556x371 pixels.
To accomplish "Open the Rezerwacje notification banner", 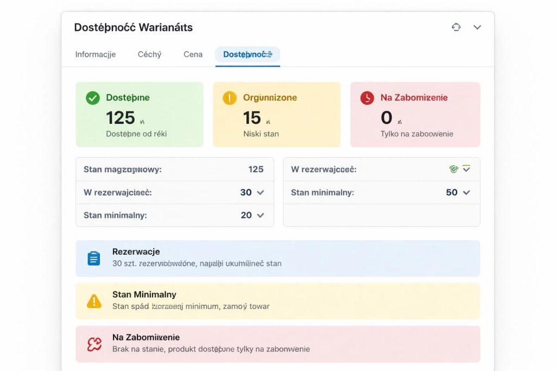I will (x=277, y=258).
